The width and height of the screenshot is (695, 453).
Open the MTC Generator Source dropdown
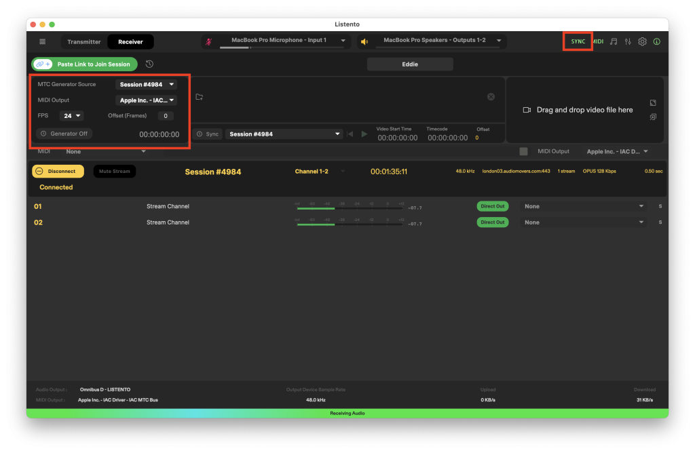147,84
